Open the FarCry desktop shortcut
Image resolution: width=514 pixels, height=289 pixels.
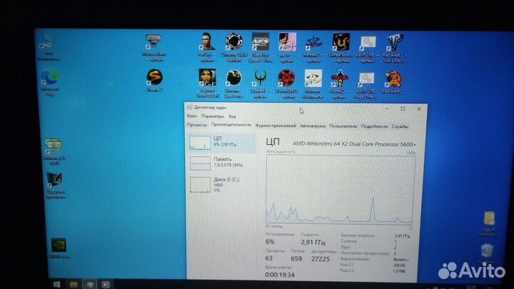click(206, 41)
